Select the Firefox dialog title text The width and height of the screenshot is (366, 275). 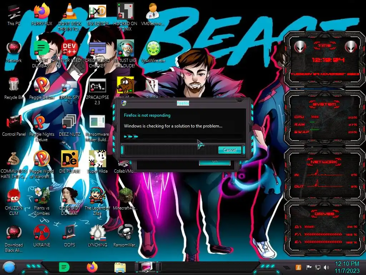pos(183,103)
